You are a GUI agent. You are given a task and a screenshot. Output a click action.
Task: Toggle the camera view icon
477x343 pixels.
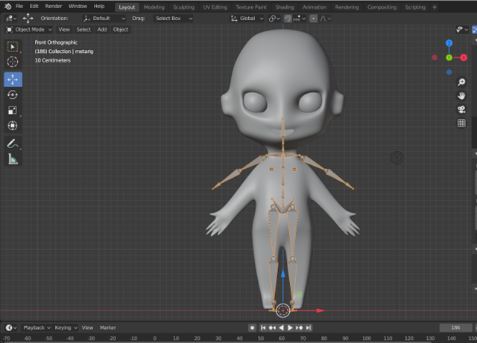461,109
